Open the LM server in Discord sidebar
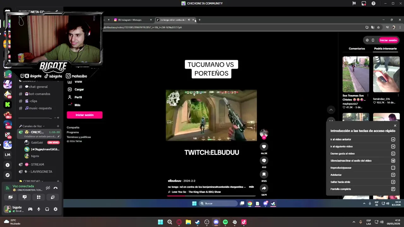The width and height of the screenshot is (404, 227). coord(8,155)
